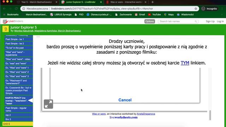This screenshot has height=127, width=226.
Task: Open "Was" and "were" - video tab
Action: point(19,59)
